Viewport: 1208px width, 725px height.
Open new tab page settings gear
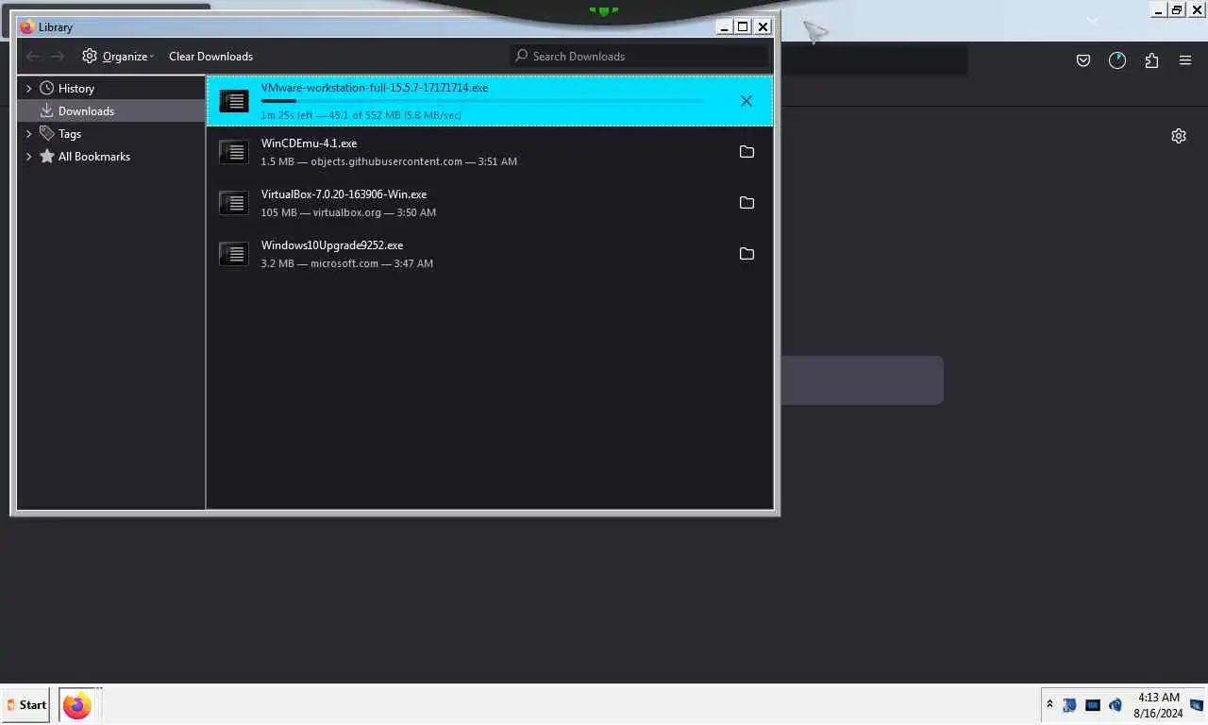(x=1179, y=136)
